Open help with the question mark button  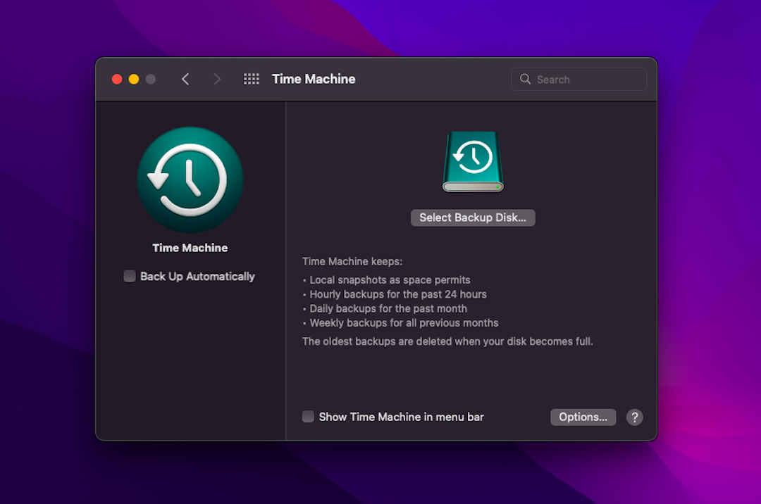(634, 417)
